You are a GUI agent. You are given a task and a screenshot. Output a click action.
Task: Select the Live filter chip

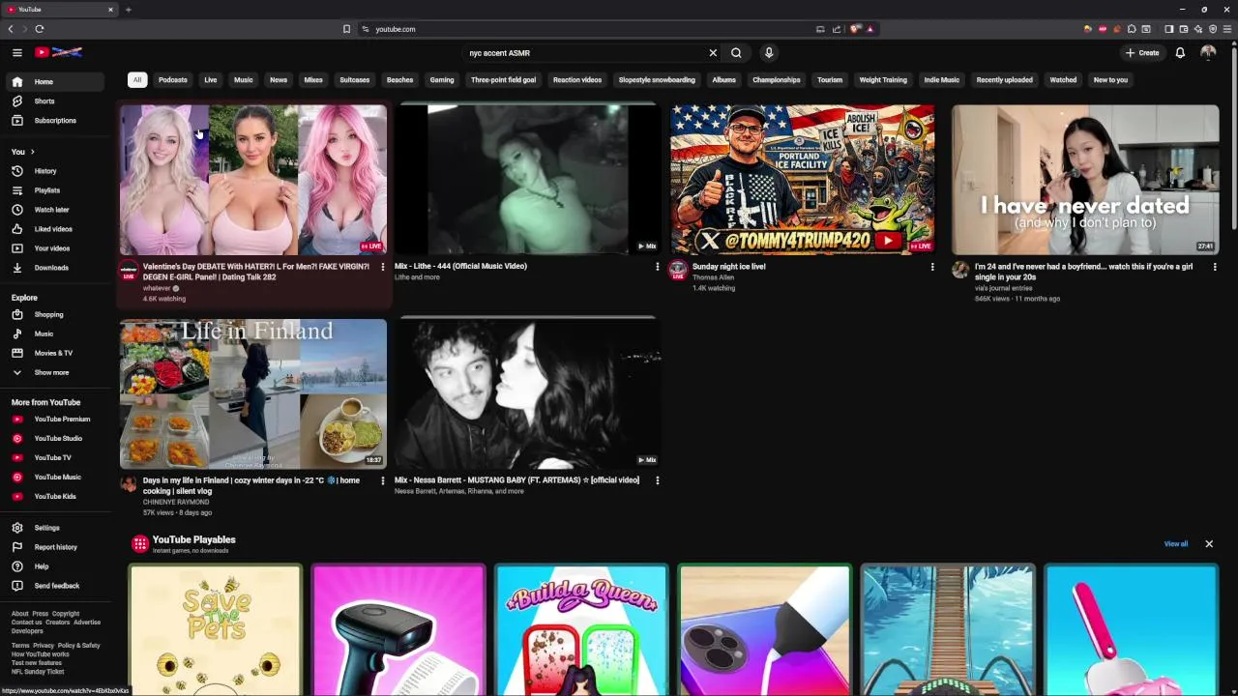[x=210, y=80]
